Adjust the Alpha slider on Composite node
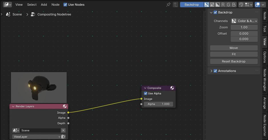The image size is (268, 140). [158, 104]
